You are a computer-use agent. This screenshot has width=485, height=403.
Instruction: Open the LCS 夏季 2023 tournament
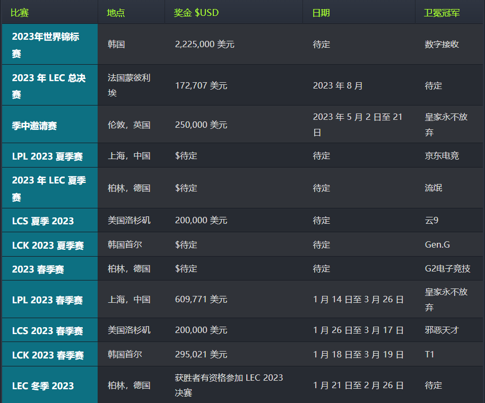(43, 221)
